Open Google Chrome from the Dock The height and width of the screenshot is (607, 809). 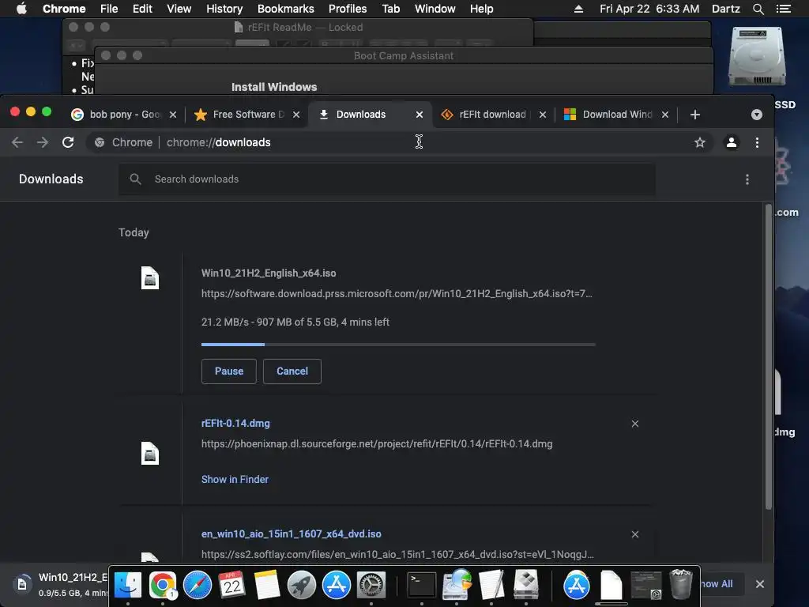pos(163,586)
